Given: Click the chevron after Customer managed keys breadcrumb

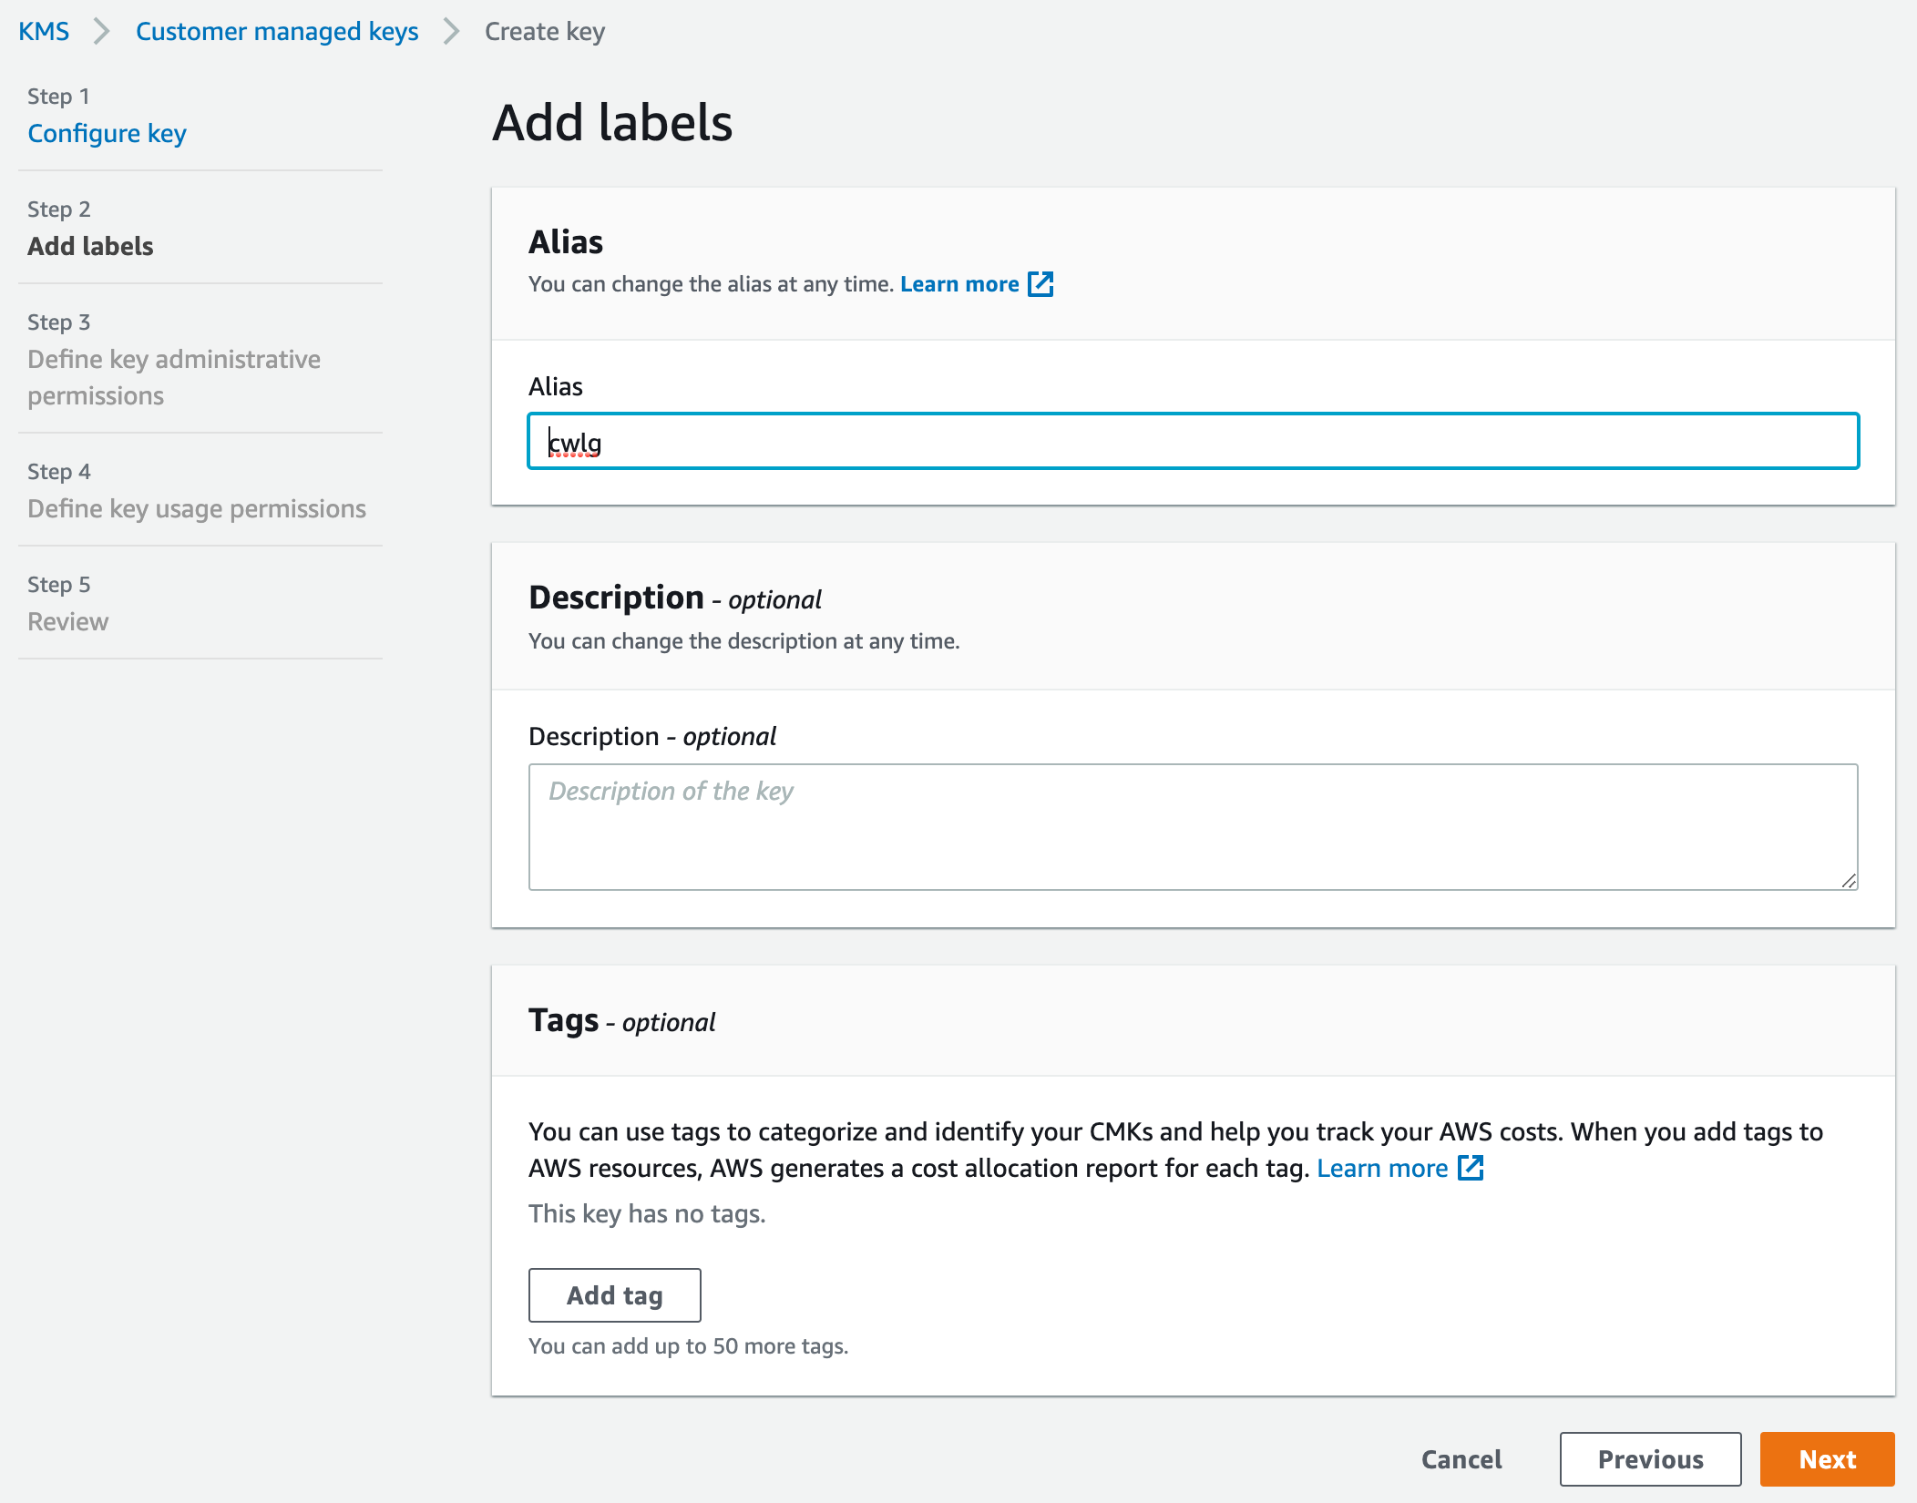Looking at the screenshot, I should 448,30.
